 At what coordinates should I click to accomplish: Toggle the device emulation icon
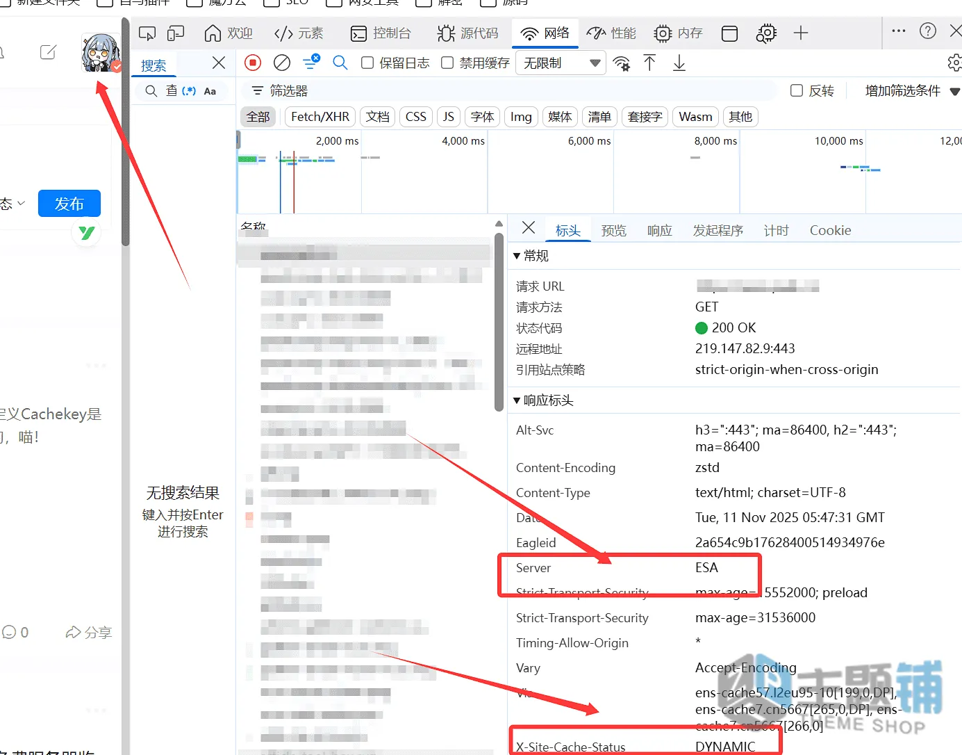[x=176, y=33]
